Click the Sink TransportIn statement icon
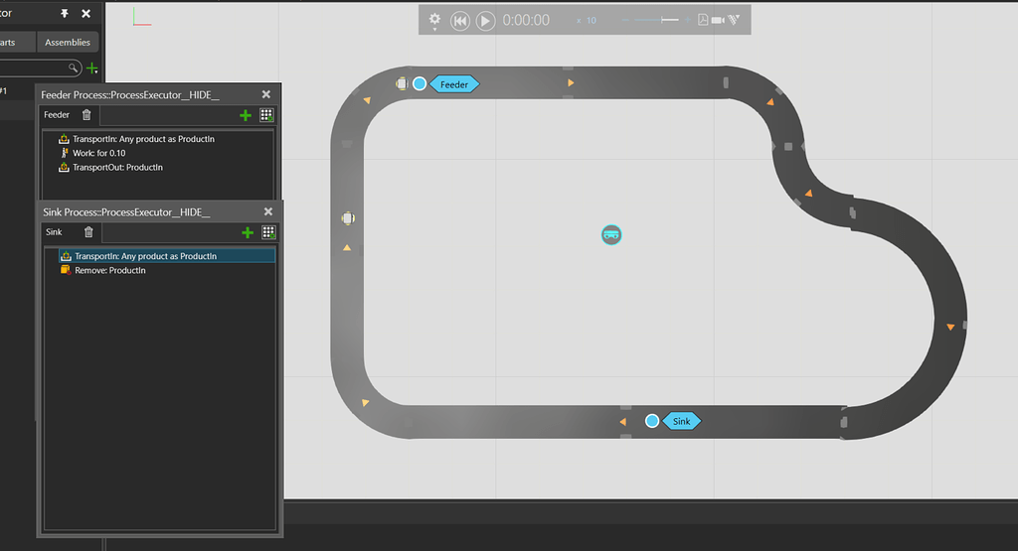1018x551 pixels. [66, 256]
